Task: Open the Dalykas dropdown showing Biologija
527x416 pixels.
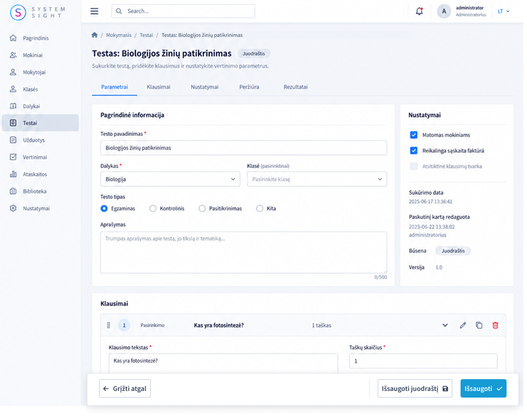Action: [x=170, y=179]
